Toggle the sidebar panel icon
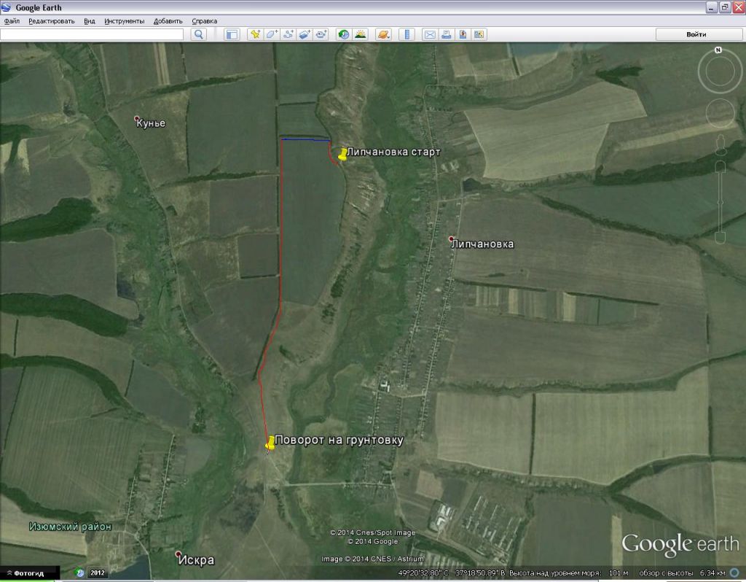 pyautogui.click(x=232, y=34)
